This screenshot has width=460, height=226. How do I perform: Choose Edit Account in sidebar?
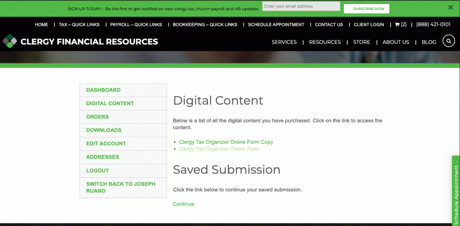pyautogui.click(x=123, y=144)
